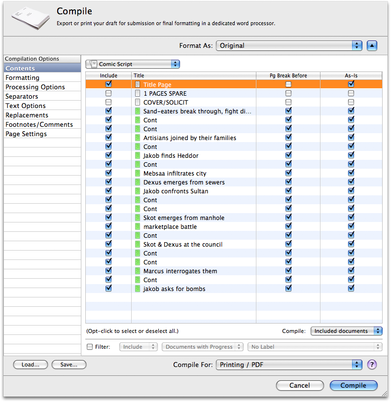Enable Include checkbox for 1 PAGES SPARE

108,93
